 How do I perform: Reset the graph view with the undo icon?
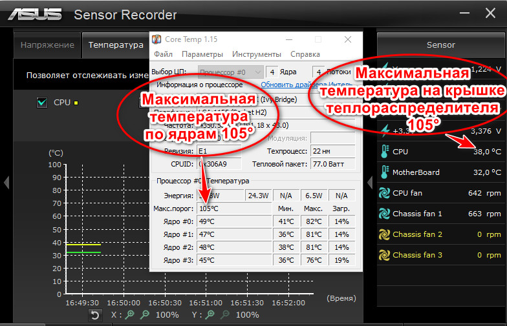[x=95, y=315]
